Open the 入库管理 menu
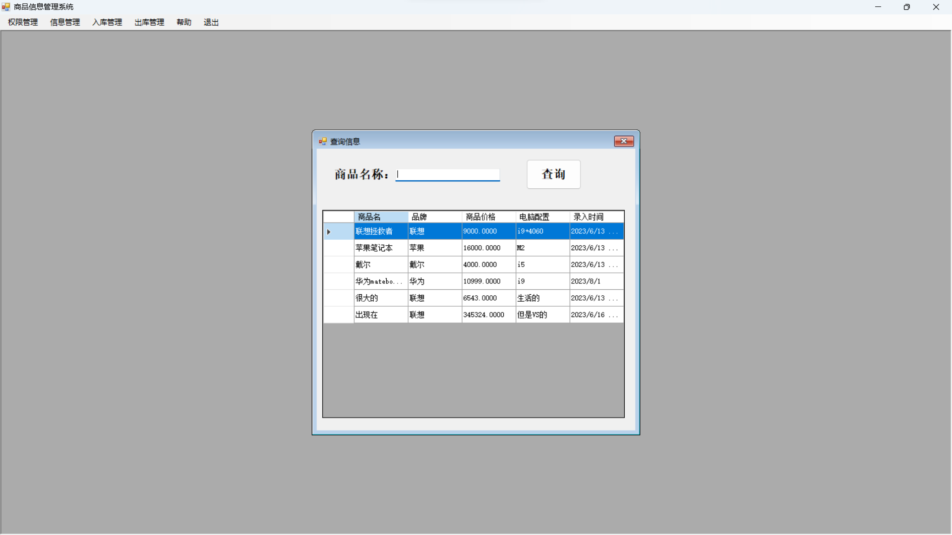 pyautogui.click(x=107, y=22)
